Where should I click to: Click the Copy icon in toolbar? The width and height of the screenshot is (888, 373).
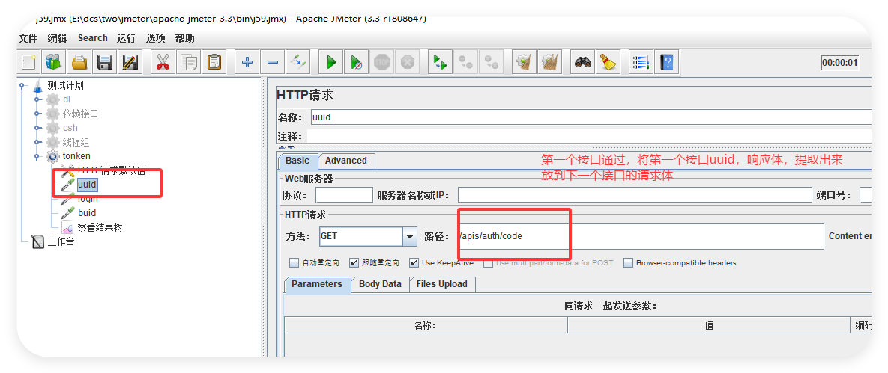coord(189,61)
